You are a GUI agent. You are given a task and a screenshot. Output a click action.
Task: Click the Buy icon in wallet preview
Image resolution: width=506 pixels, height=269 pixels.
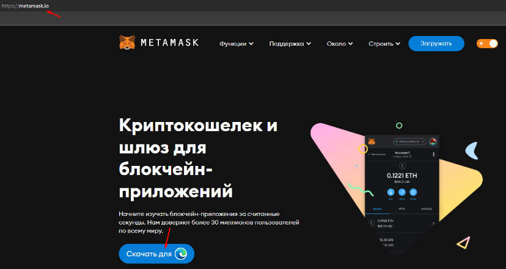pyautogui.click(x=391, y=192)
